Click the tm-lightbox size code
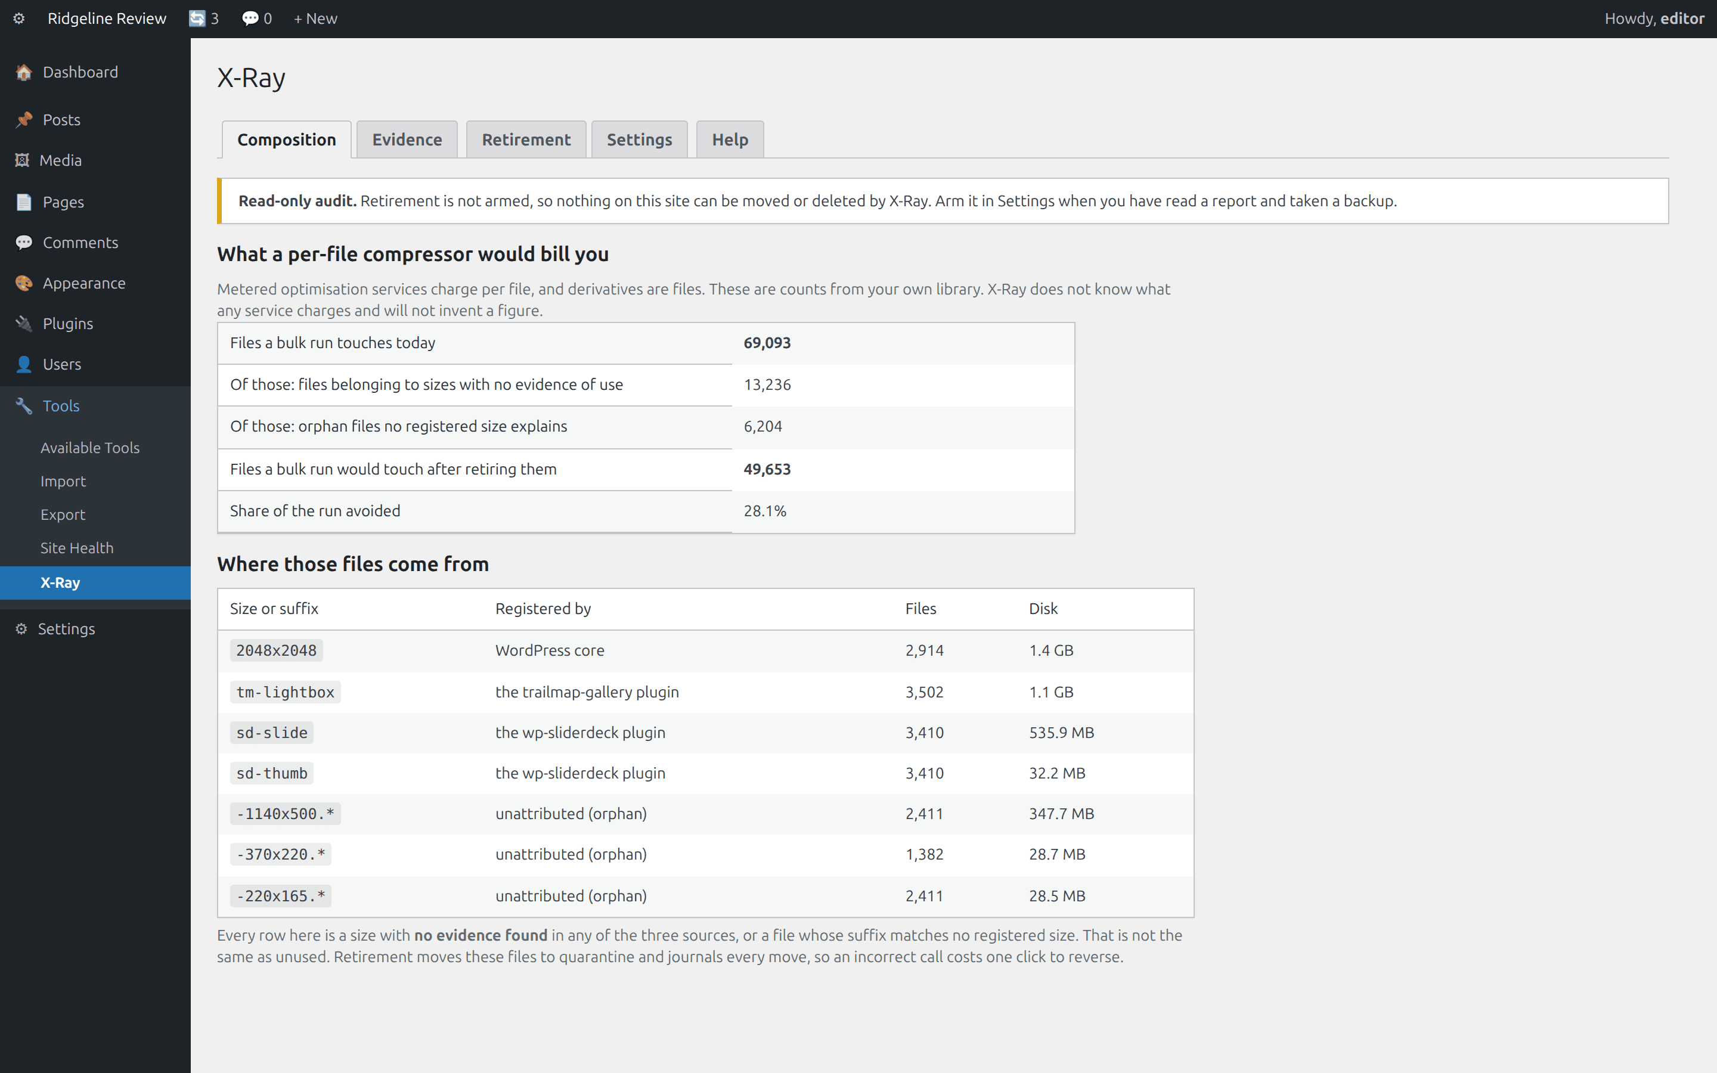This screenshot has width=1717, height=1073. click(285, 693)
